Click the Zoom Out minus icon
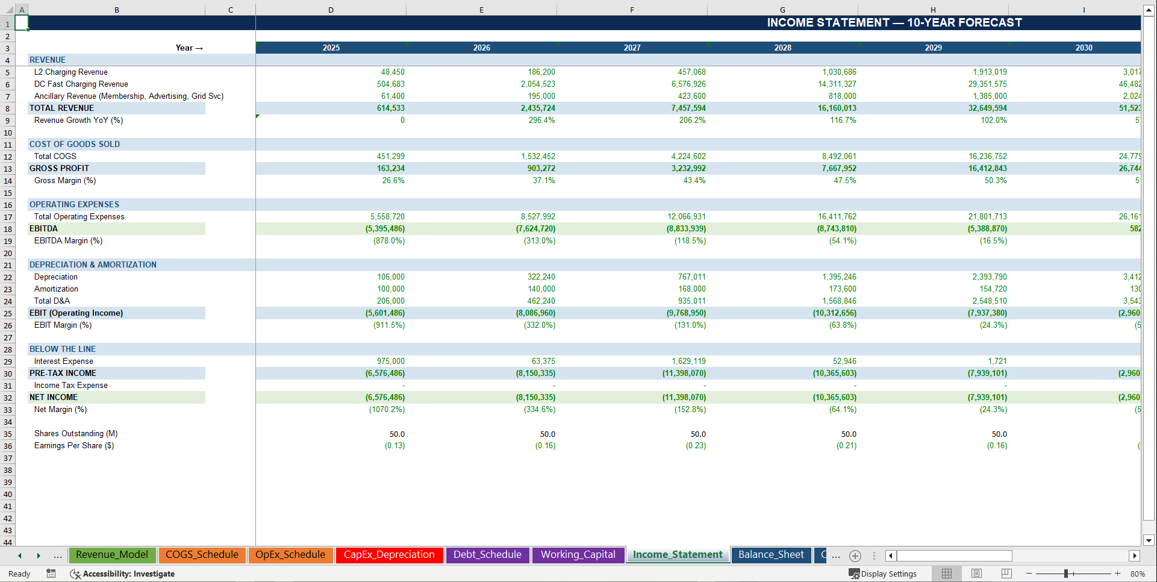Viewport: 1157px width, 582px height. coord(1029,574)
